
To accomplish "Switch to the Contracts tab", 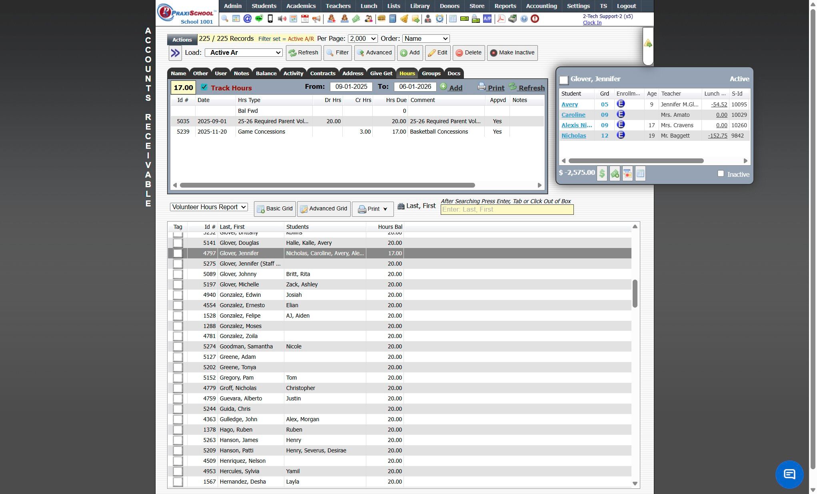I will pyautogui.click(x=322, y=73).
